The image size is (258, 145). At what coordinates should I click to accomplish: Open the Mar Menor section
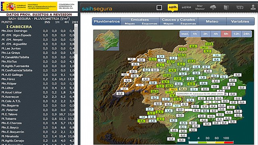point(200,7)
